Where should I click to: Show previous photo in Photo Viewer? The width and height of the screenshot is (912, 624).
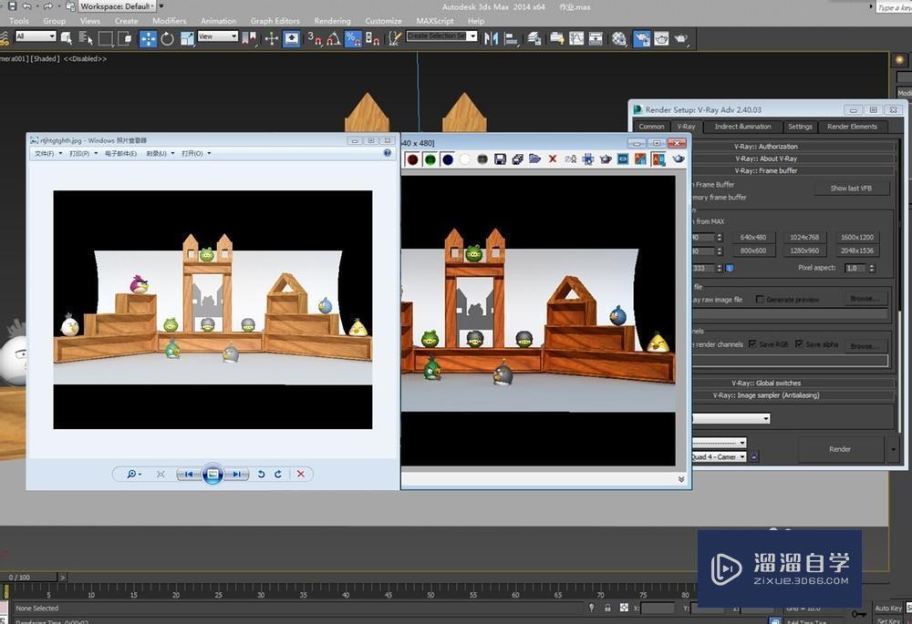click(x=188, y=474)
